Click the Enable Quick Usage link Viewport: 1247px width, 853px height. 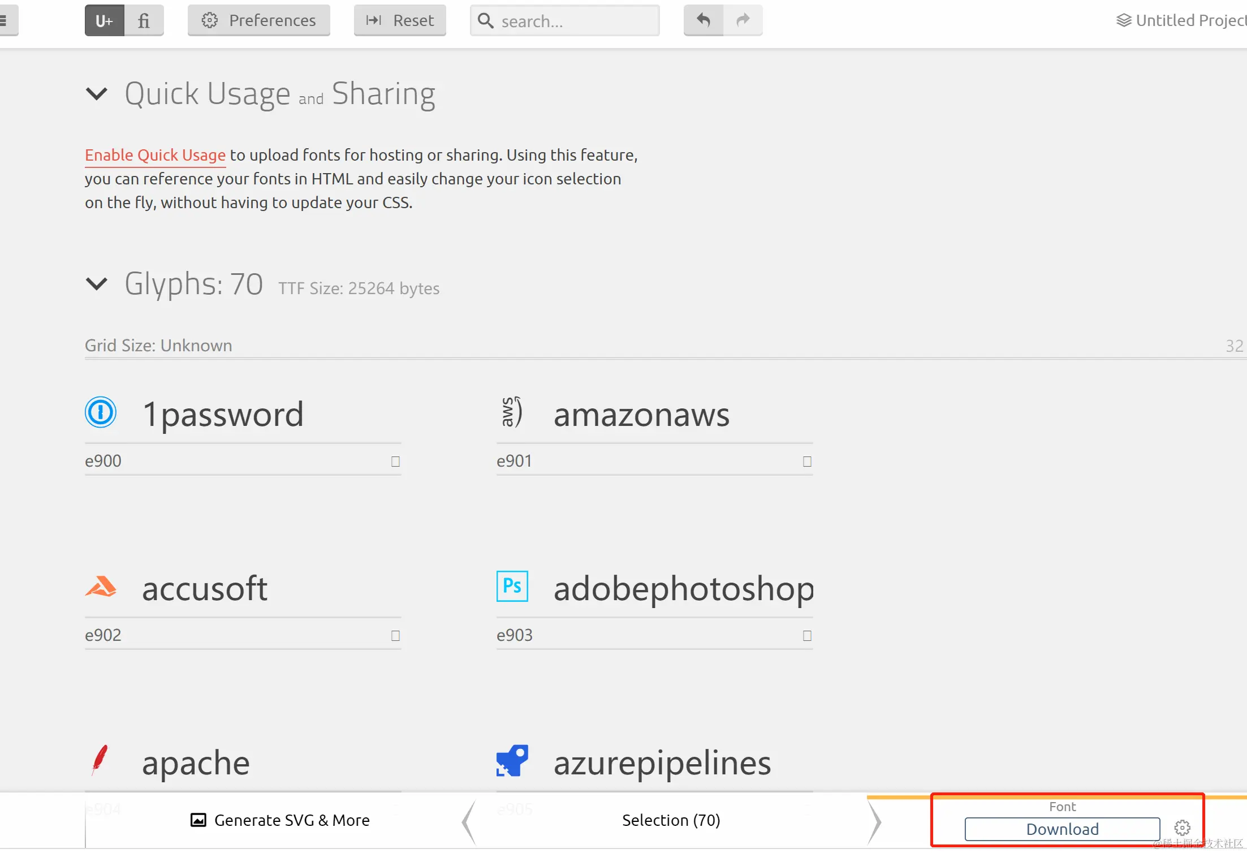(155, 155)
